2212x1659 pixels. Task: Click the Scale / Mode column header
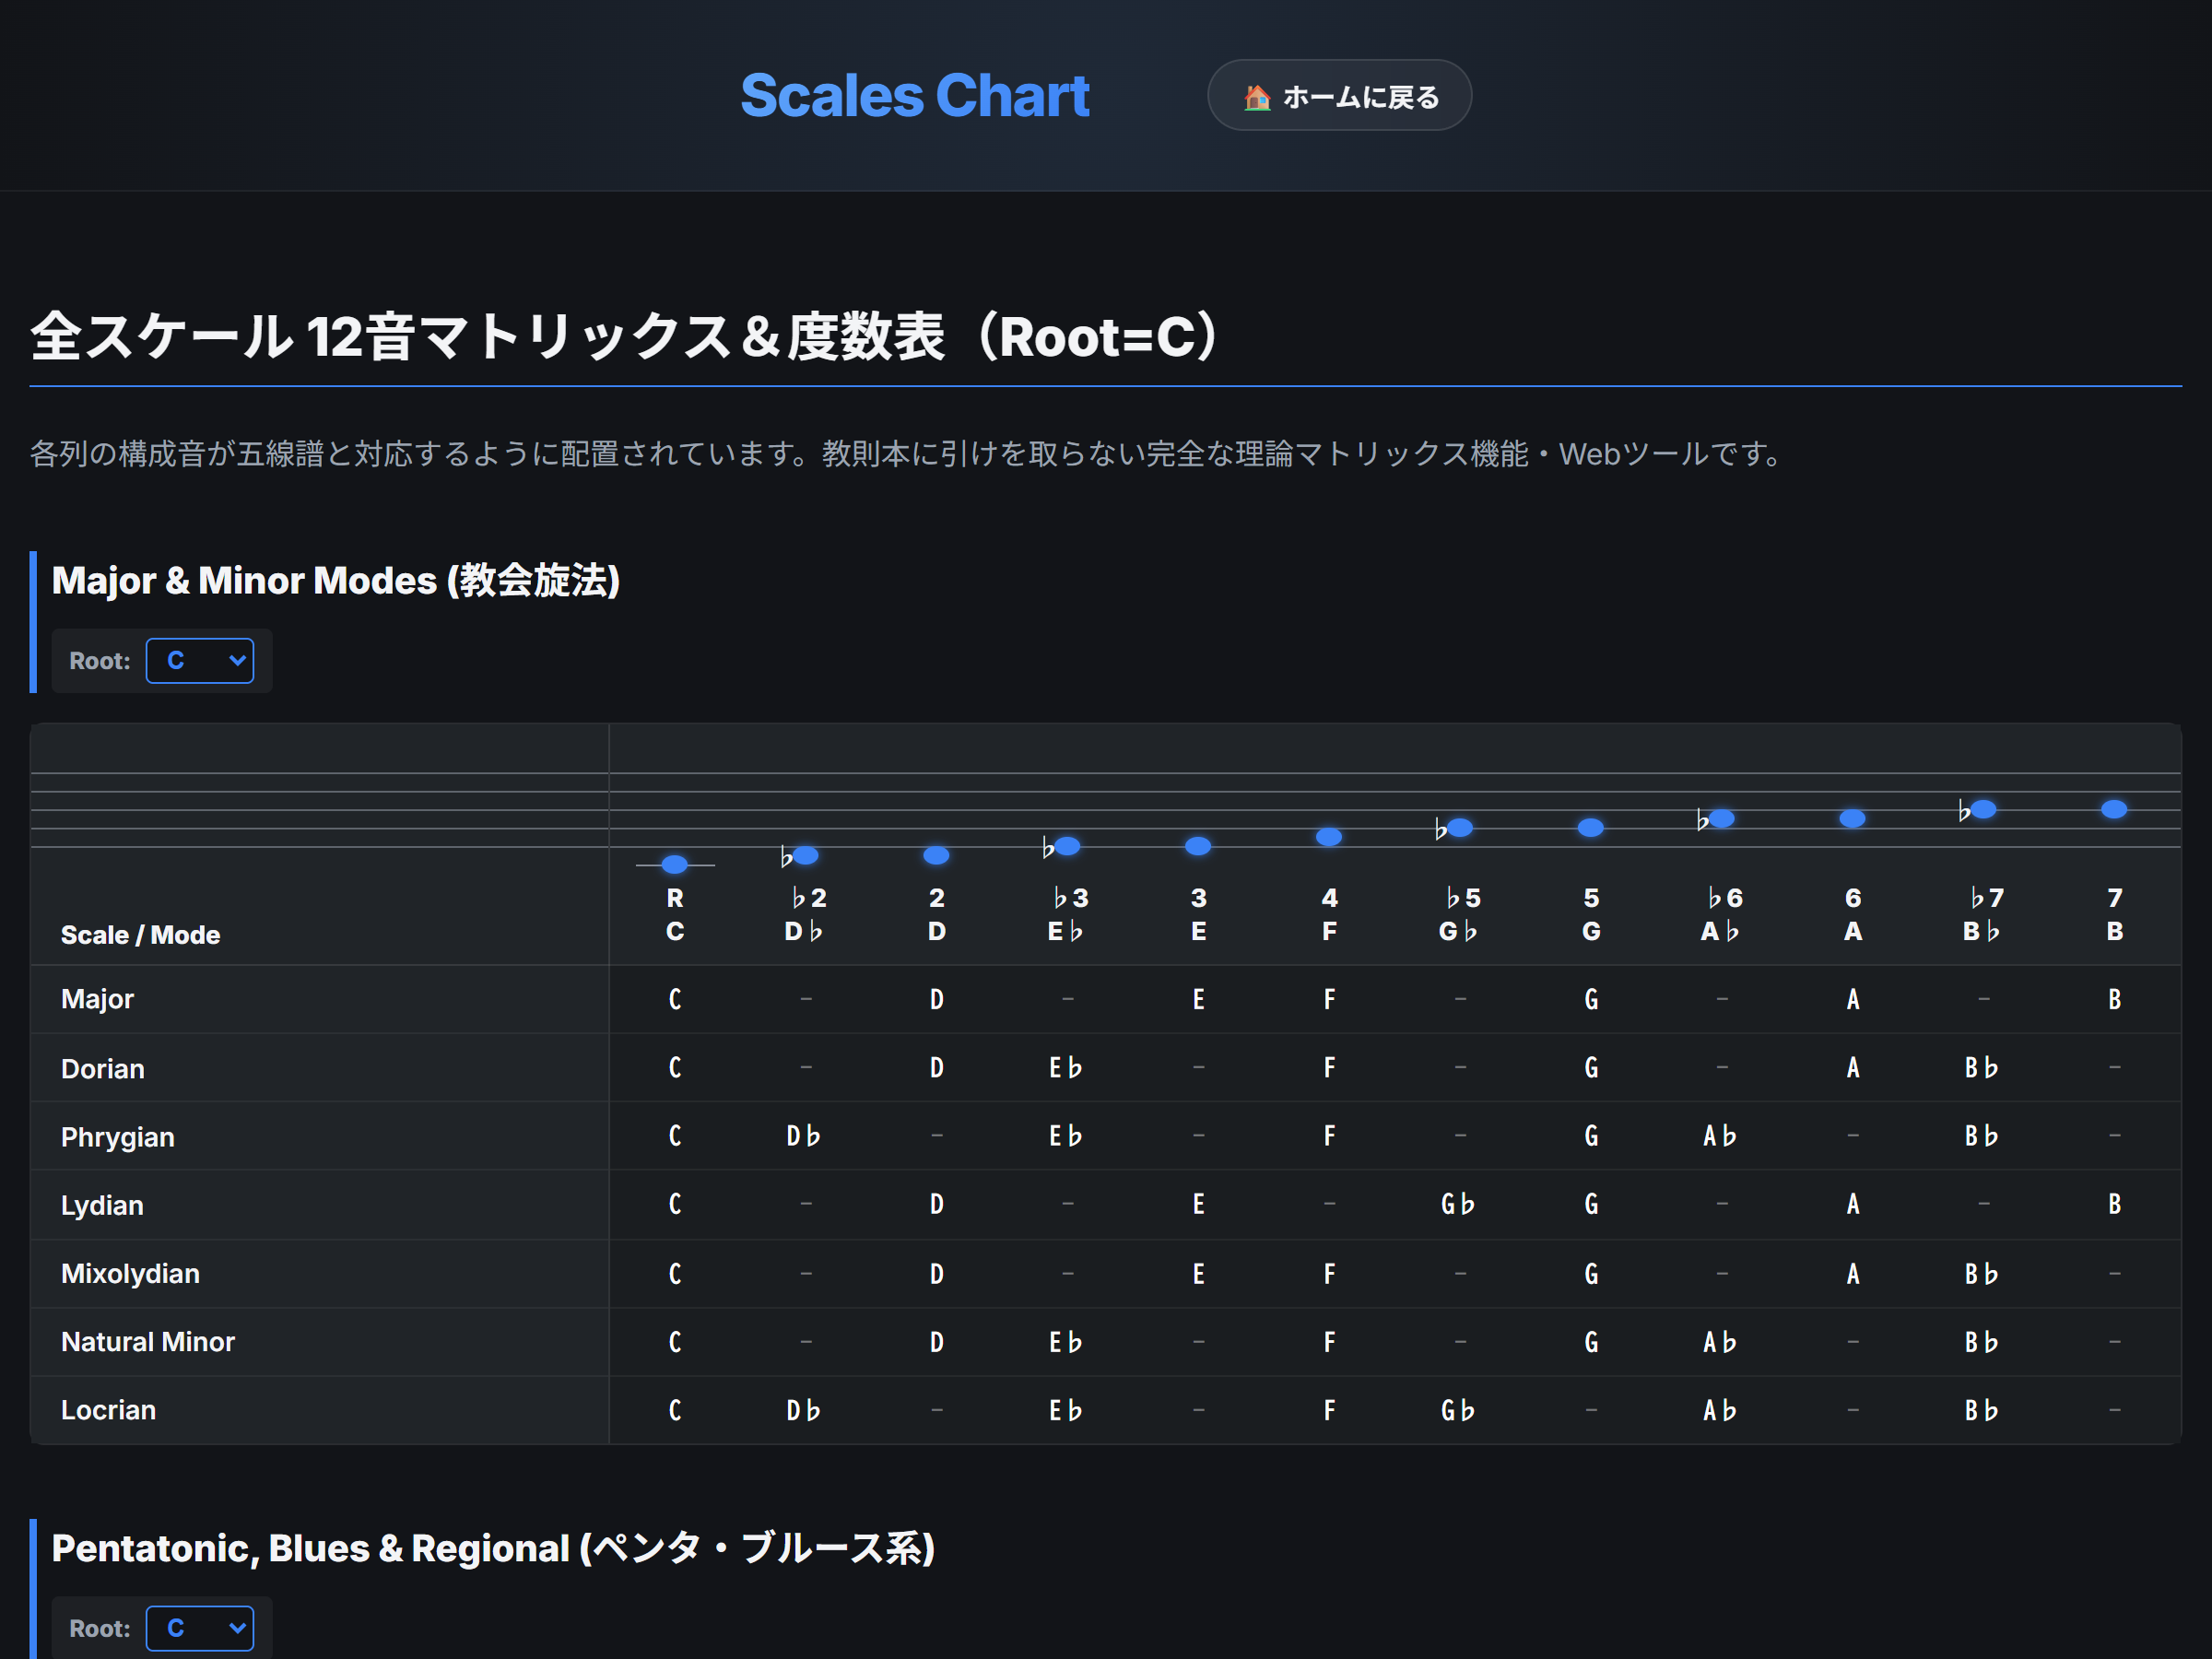(140, 934)
